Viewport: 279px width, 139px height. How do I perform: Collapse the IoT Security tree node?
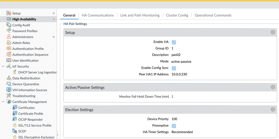[x=3, y=67]
